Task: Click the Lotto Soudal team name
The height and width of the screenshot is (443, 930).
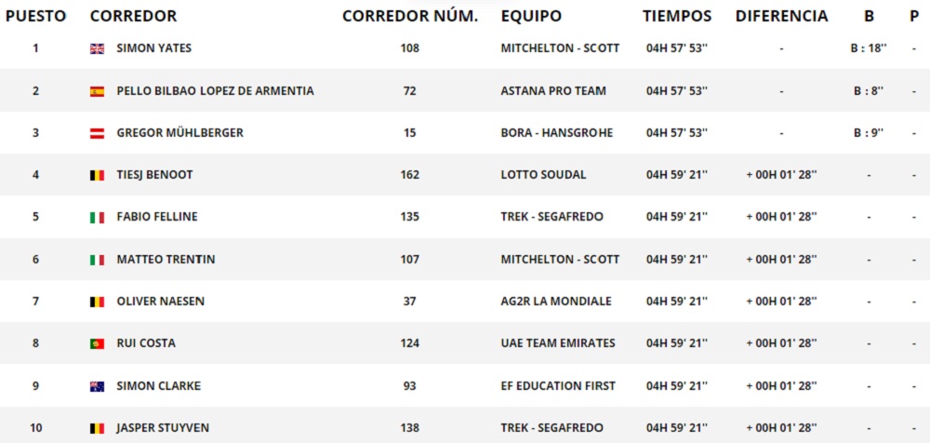Action: coord(544,175)
